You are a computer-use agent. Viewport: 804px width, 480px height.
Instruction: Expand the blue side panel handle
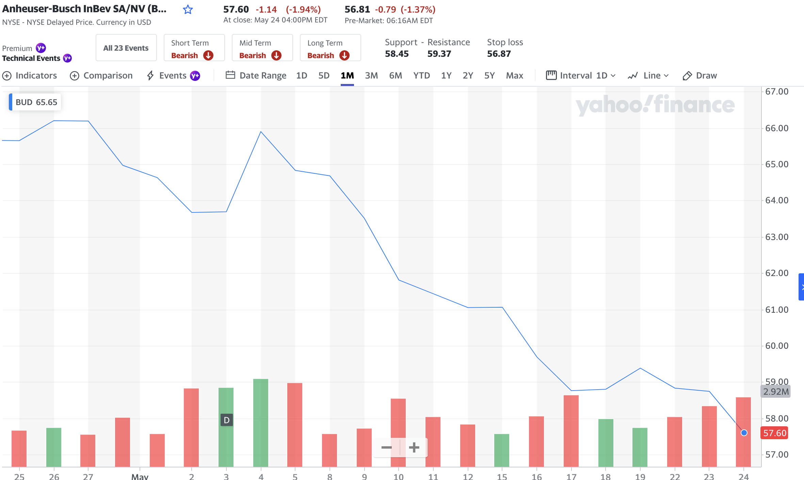[x=801, y=287]
